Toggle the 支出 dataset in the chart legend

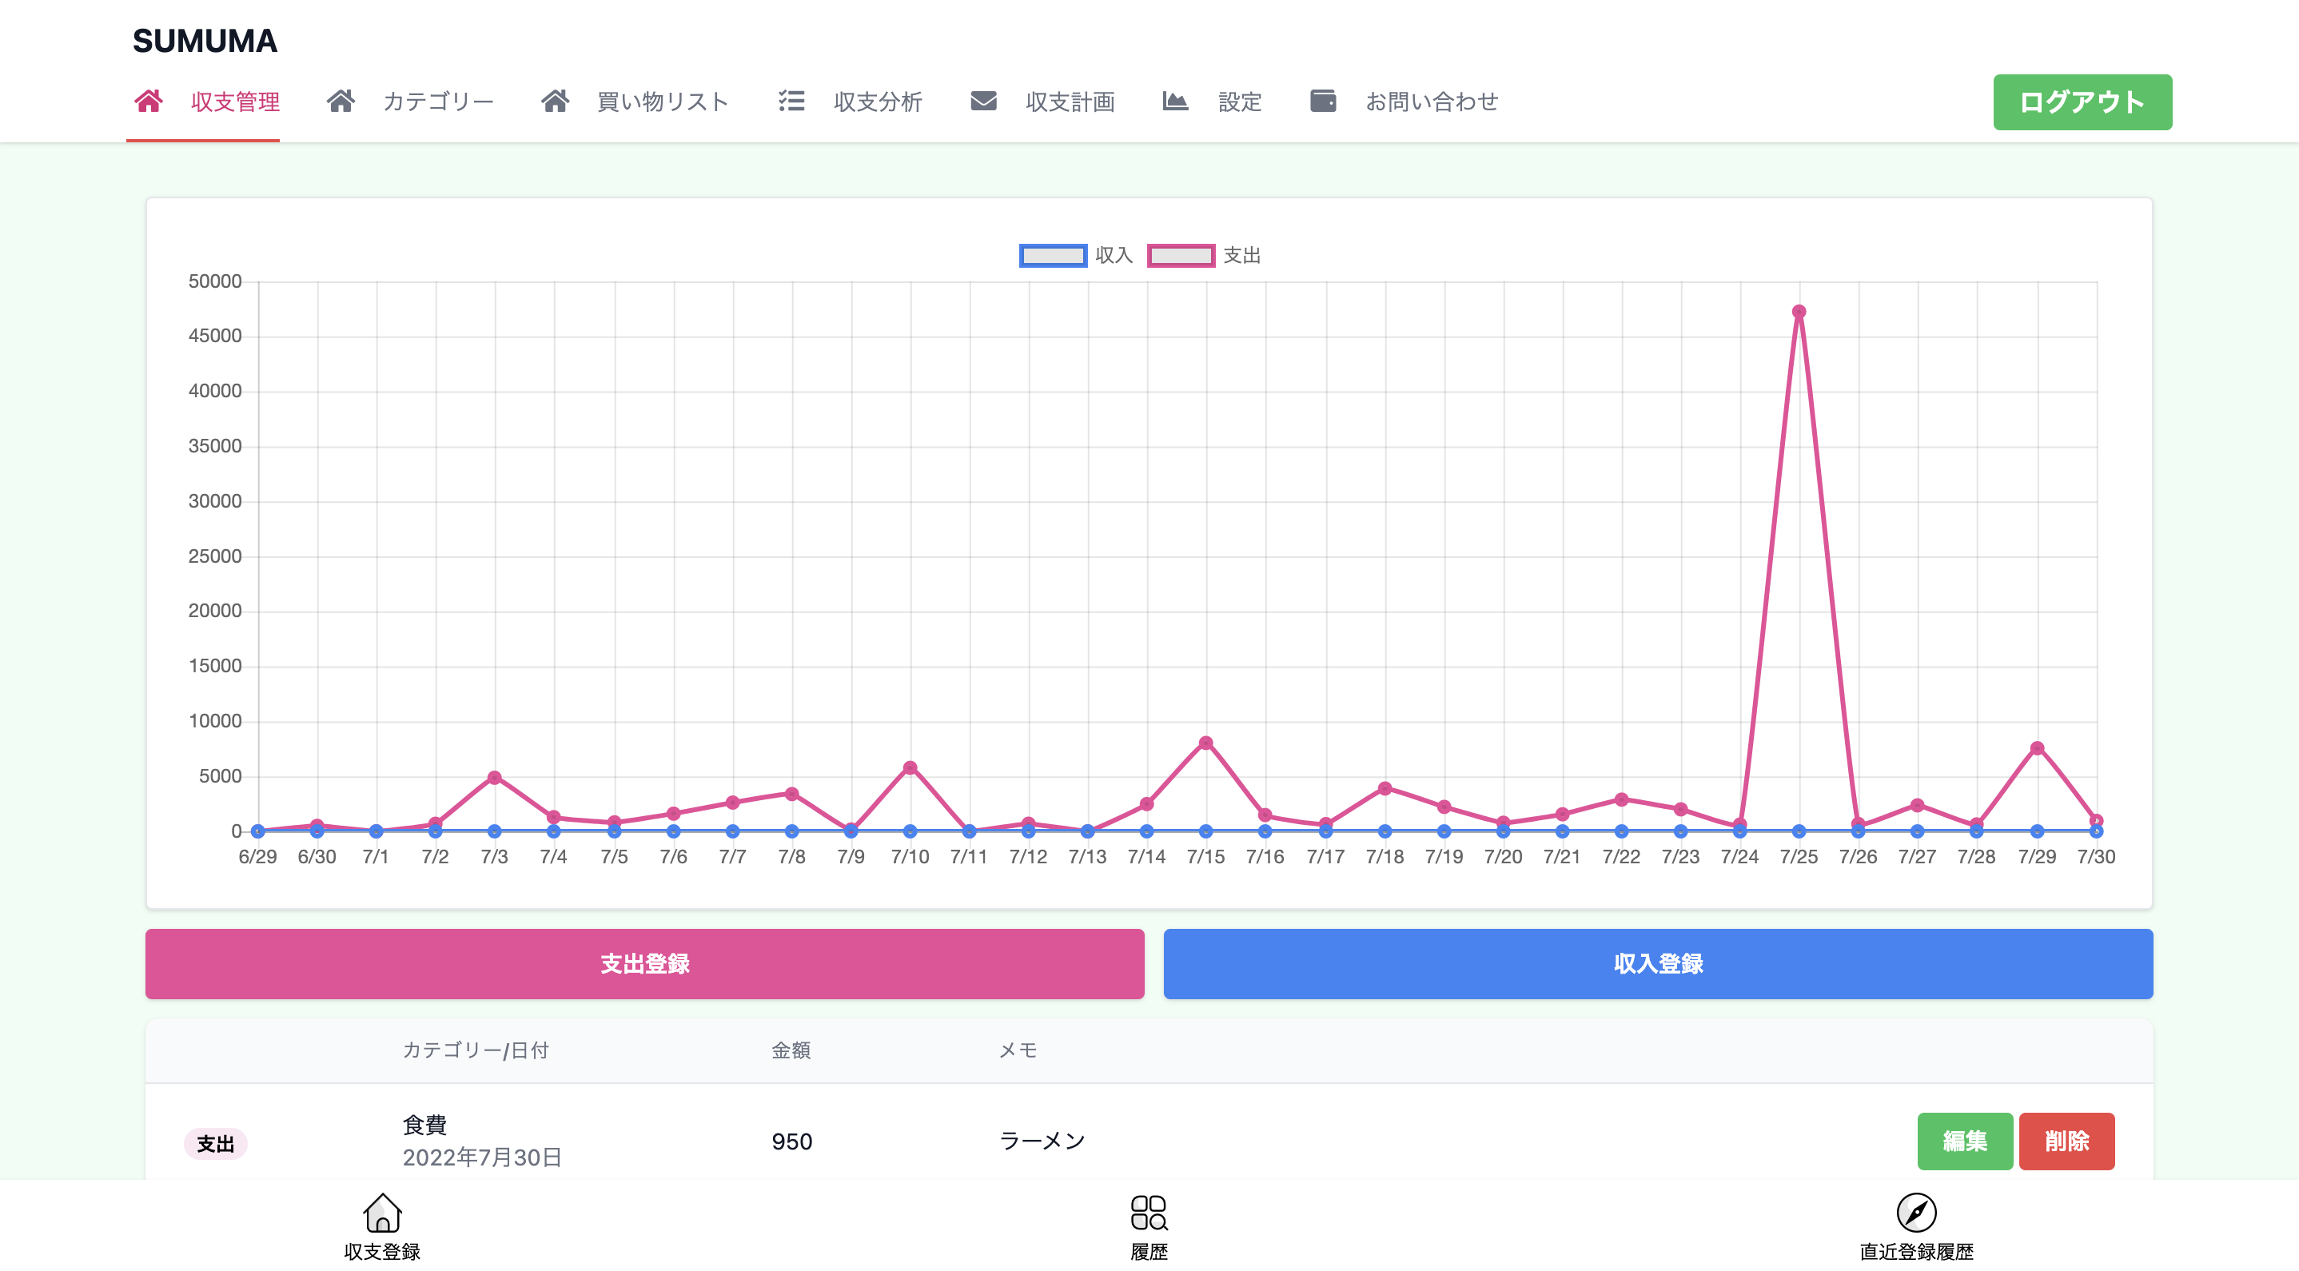coord(1181,256)
